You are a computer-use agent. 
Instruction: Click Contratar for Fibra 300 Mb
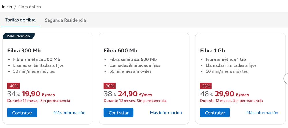pyautogui.click(x=22, y=113)
